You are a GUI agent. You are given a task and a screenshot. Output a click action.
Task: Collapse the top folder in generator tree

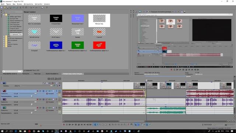(4, 15)
